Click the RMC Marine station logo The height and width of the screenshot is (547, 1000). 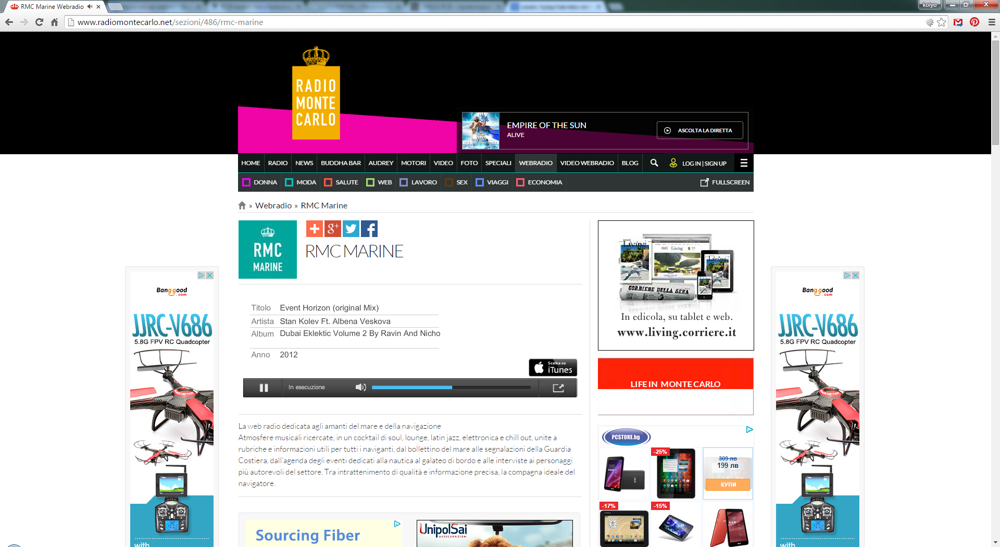pos(268,250)
